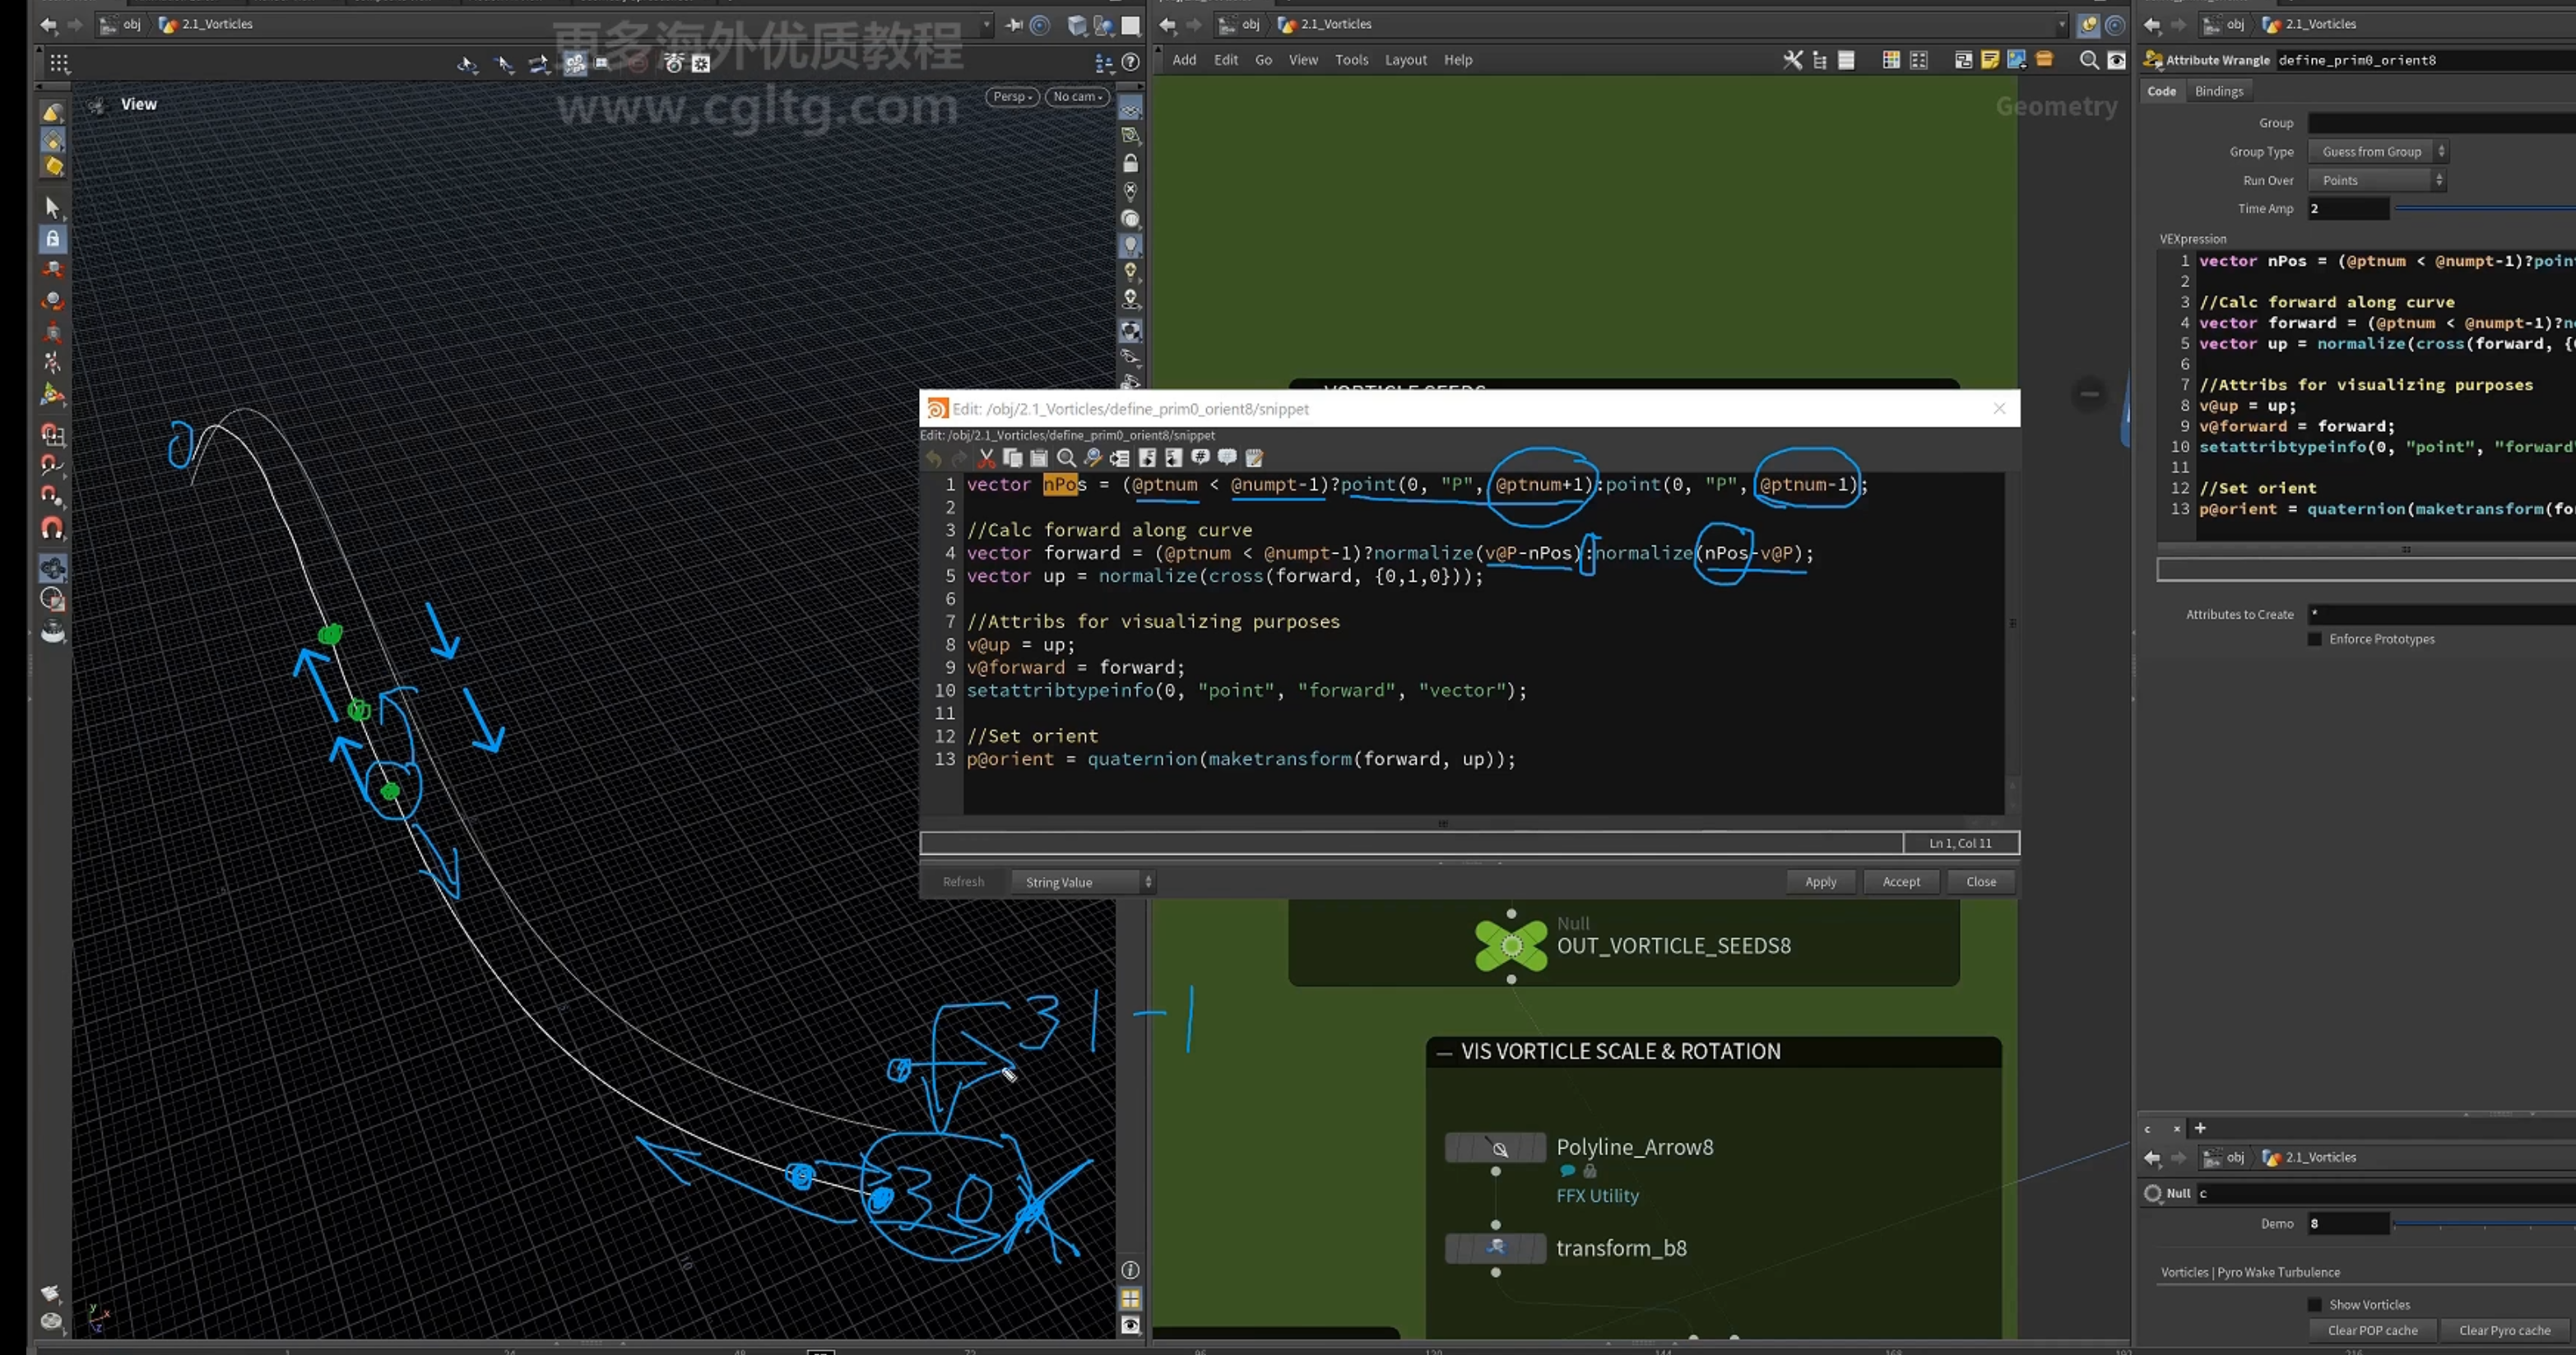Click the Undo arrow in snippet editor toolbar

pos(933,458)
